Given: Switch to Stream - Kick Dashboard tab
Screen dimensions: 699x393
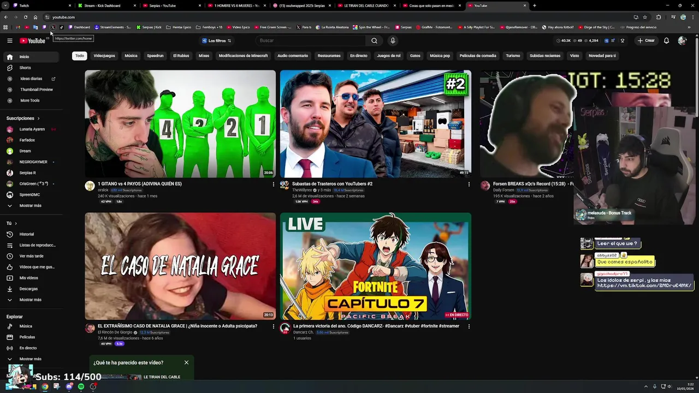Looking at the screenshot, I should click(x=107, y=5).
